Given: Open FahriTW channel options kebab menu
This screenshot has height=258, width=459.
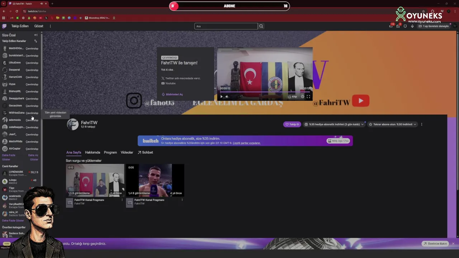Looking at the screenshot, I should coord(421,124).
